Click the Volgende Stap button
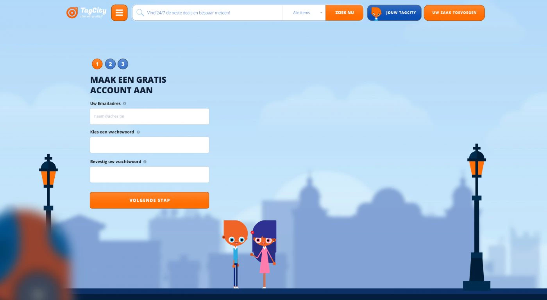This screenshot has width=547, height=300. coord(149,200)
